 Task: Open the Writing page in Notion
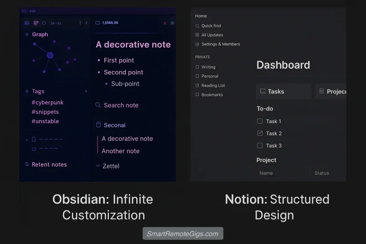point(208,67)
